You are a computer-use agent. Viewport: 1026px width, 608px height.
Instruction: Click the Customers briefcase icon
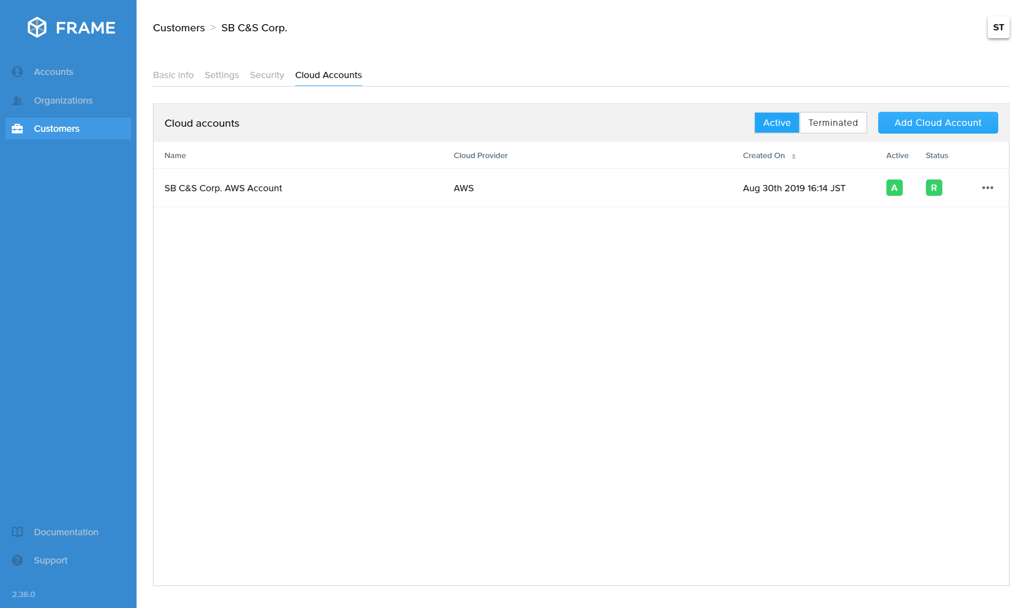[17, 129]
